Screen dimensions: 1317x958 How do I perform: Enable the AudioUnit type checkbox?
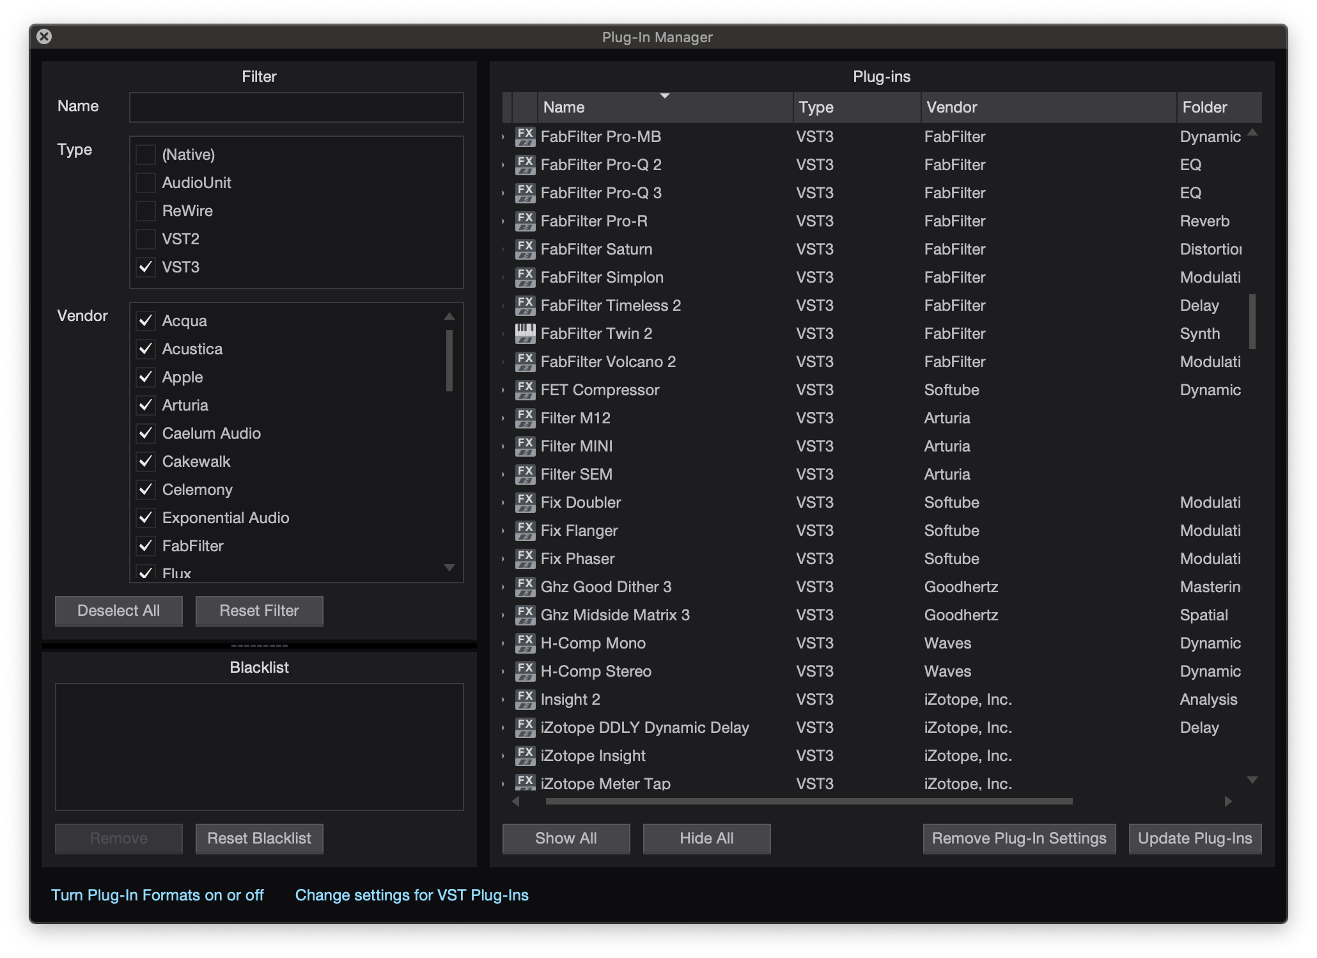(x=146, y=183)
